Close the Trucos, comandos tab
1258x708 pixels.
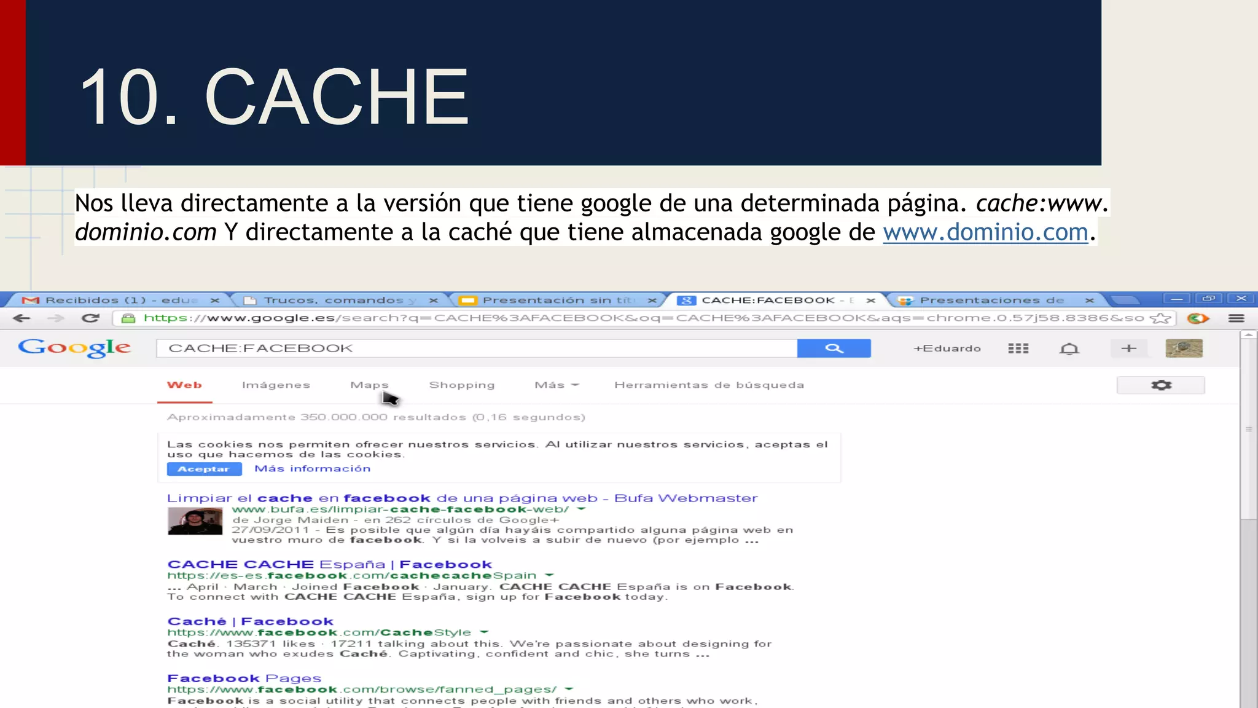(433, 301)
